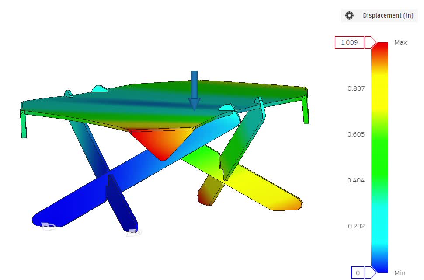Open the displacement legend settings gear
424x280 pixels.
349,15
